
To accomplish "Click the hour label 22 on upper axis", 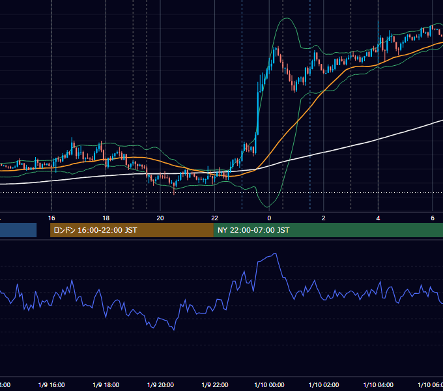I will 215,218.
